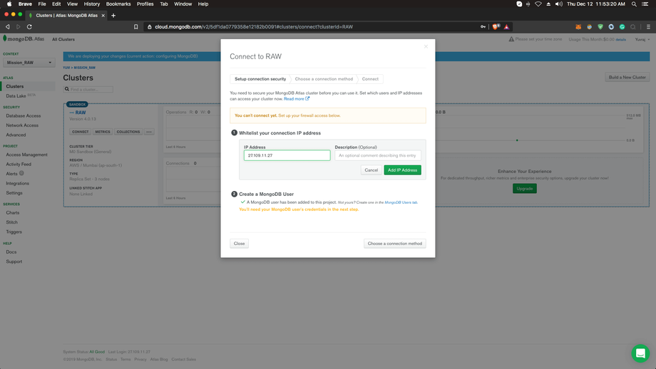Close the Connect to RAW modal with X

(x=426, y=47)
